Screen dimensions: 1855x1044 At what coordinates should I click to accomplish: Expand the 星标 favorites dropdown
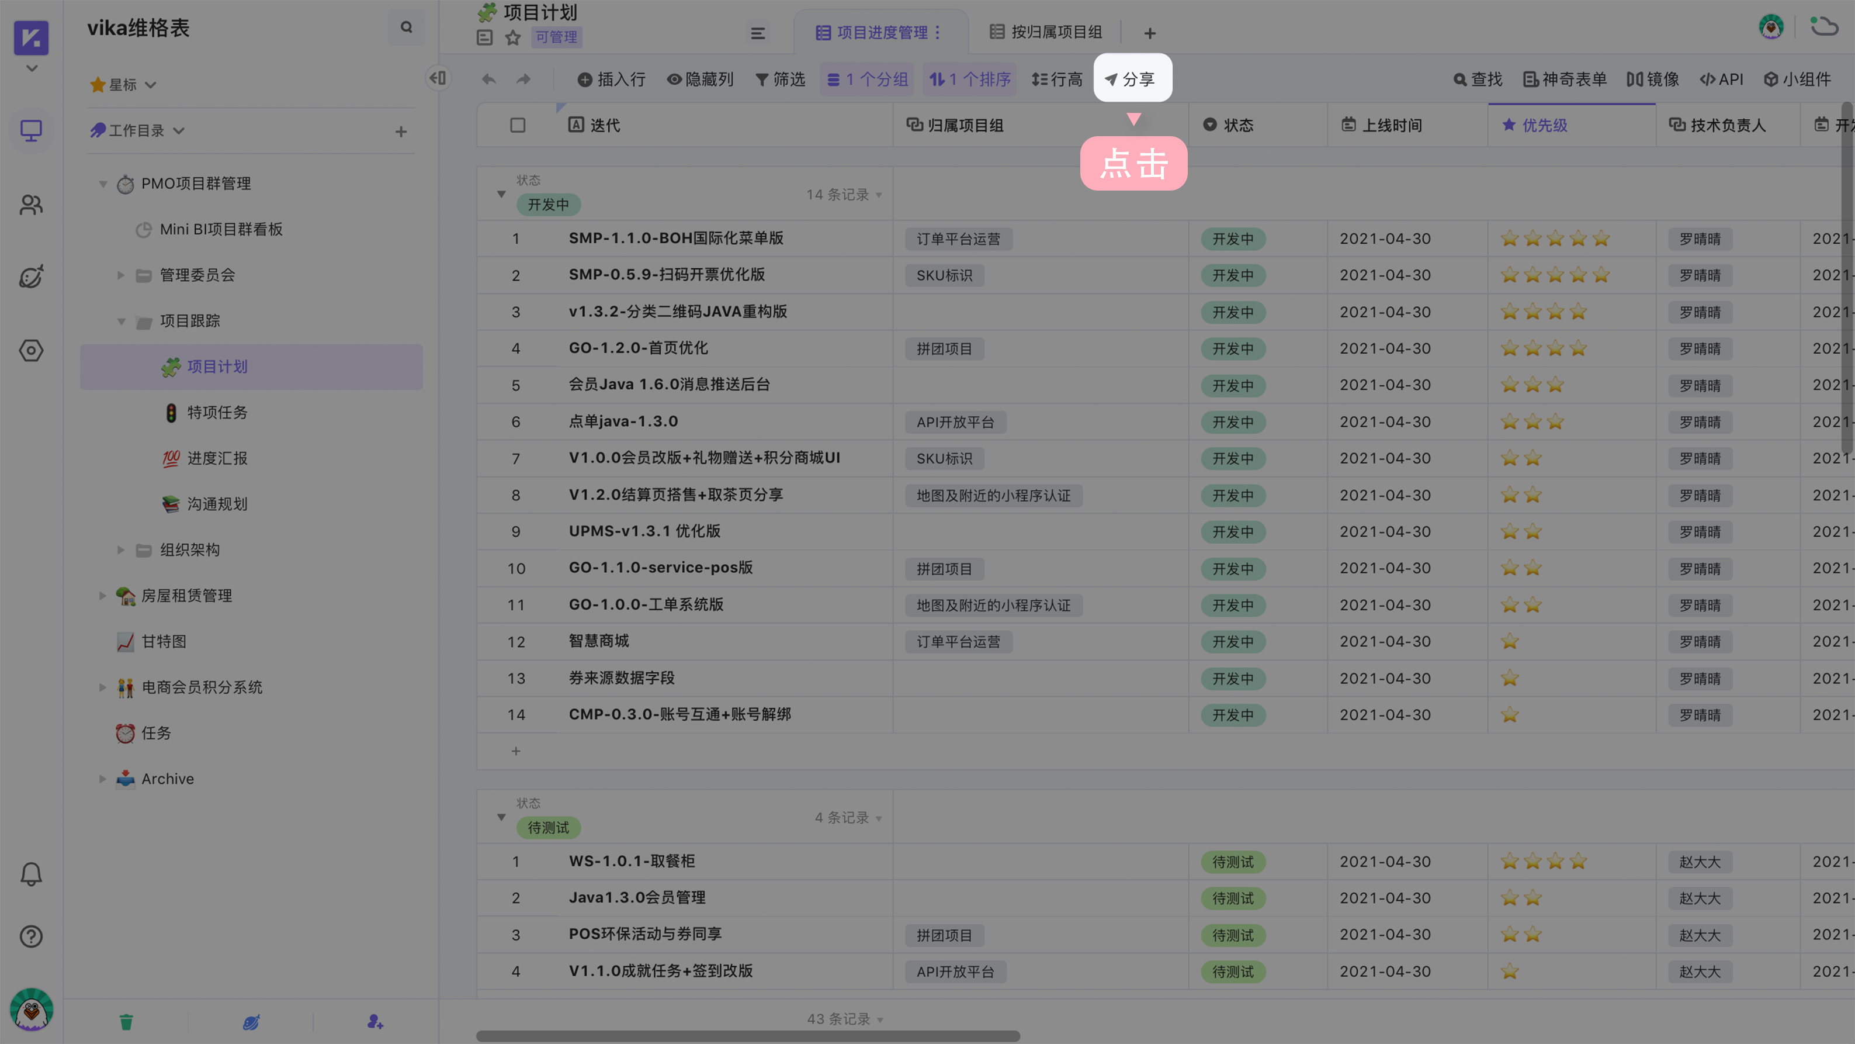(x=151, y=85)
